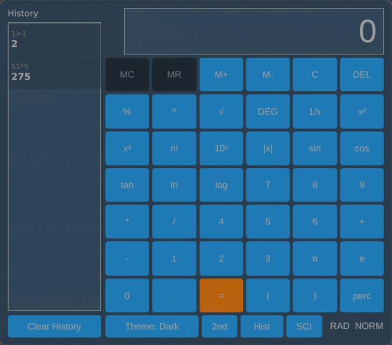This screenshot has height=345, width=392.
Task: Toggle SCI notation mode
Action: 304,326
